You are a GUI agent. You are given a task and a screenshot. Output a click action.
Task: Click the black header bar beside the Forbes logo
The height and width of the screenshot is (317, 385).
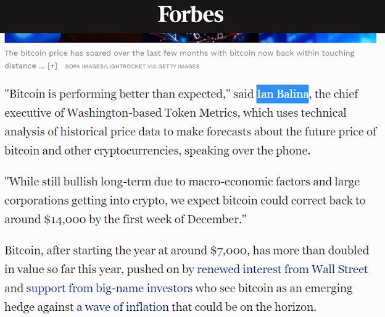coord(321,15)
